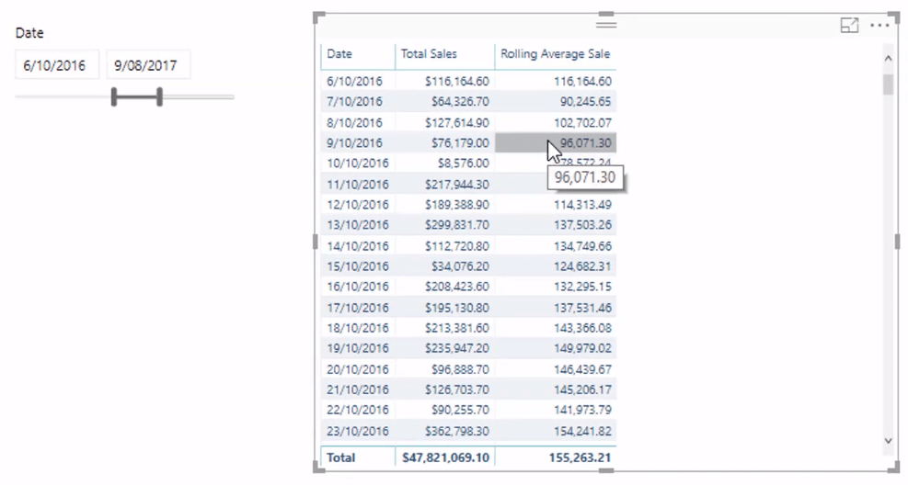908x485 pixels.
Task: Click grand total sales $47,821,069.10
Action: (x=445, y=457)
